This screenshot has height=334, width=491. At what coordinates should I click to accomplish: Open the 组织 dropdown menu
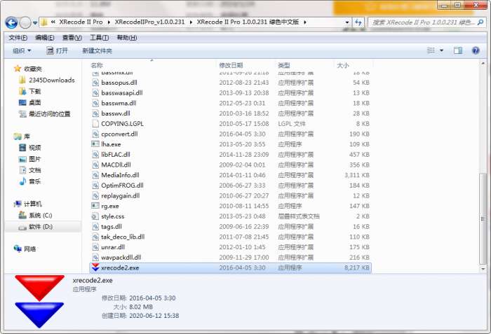tap(22, 50)
